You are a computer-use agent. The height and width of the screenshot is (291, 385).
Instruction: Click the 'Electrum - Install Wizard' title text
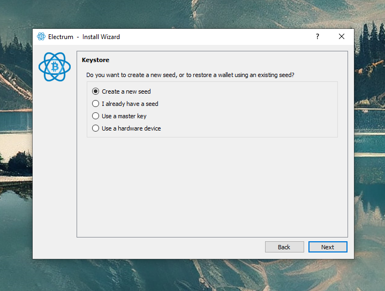84,37
